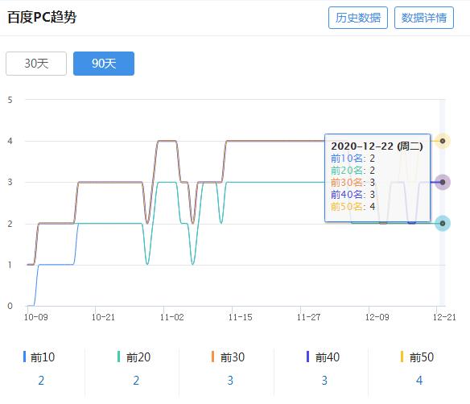Toggle the 前10 legend series
The image size is (470, 404).
point(39,357)
